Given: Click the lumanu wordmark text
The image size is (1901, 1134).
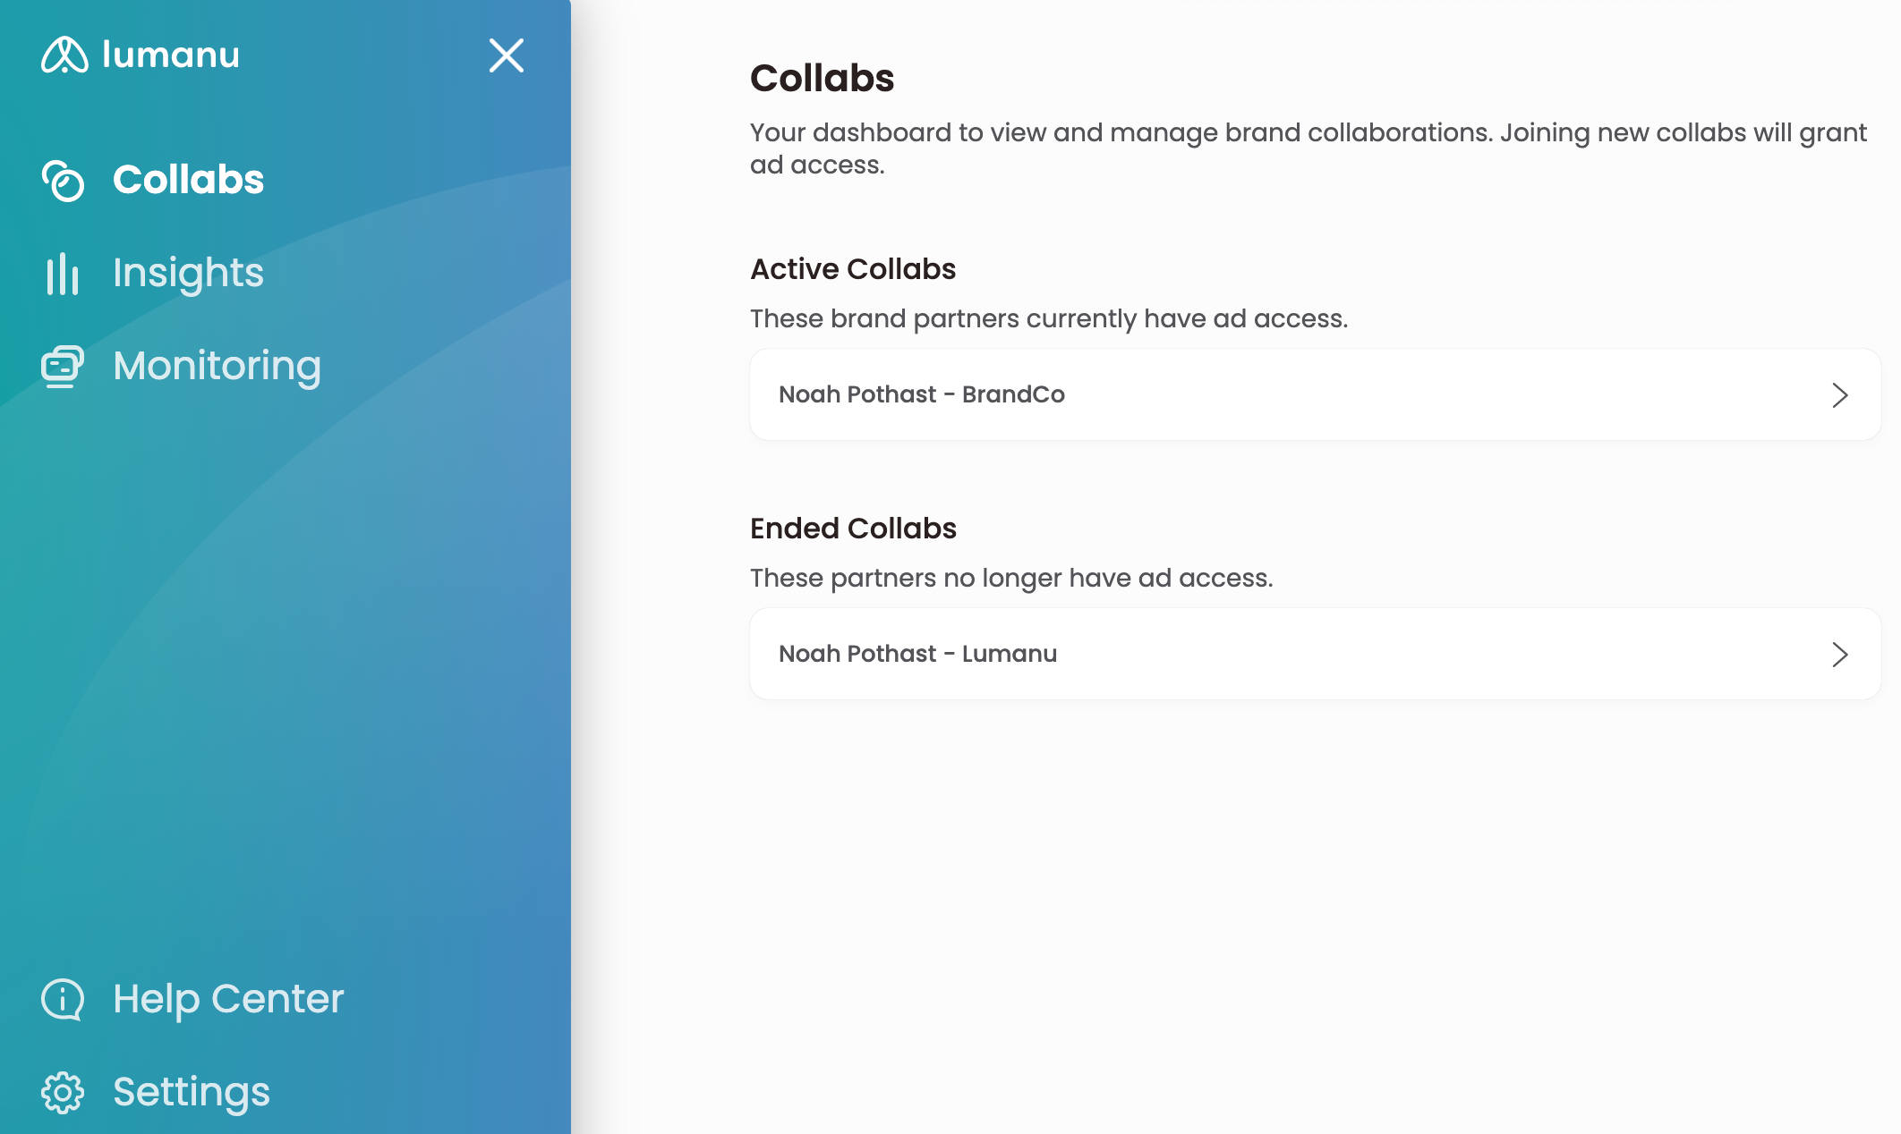Looking at the screenshot, I should point(171,55).
